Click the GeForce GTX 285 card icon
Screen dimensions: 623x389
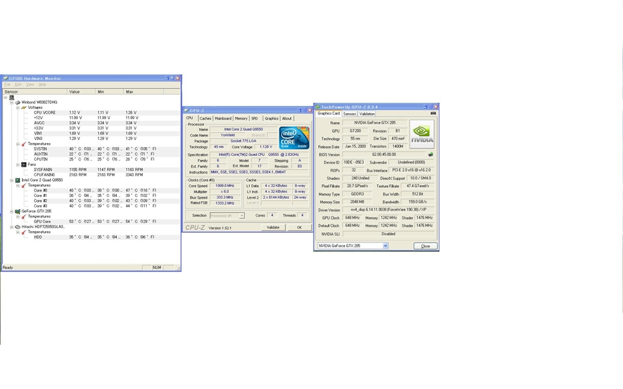(x=18, y=211)
